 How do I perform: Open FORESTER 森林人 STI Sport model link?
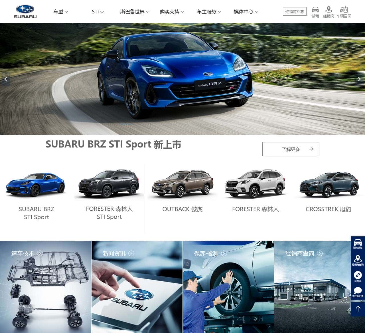(109, 213)
